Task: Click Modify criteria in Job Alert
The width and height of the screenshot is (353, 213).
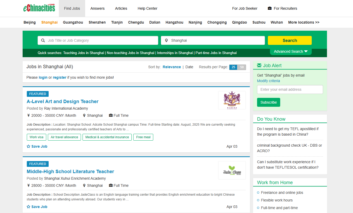Action: coord(268,81)
